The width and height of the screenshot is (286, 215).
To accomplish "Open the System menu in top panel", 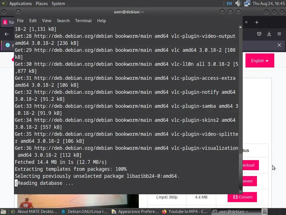I will (58, 3).
